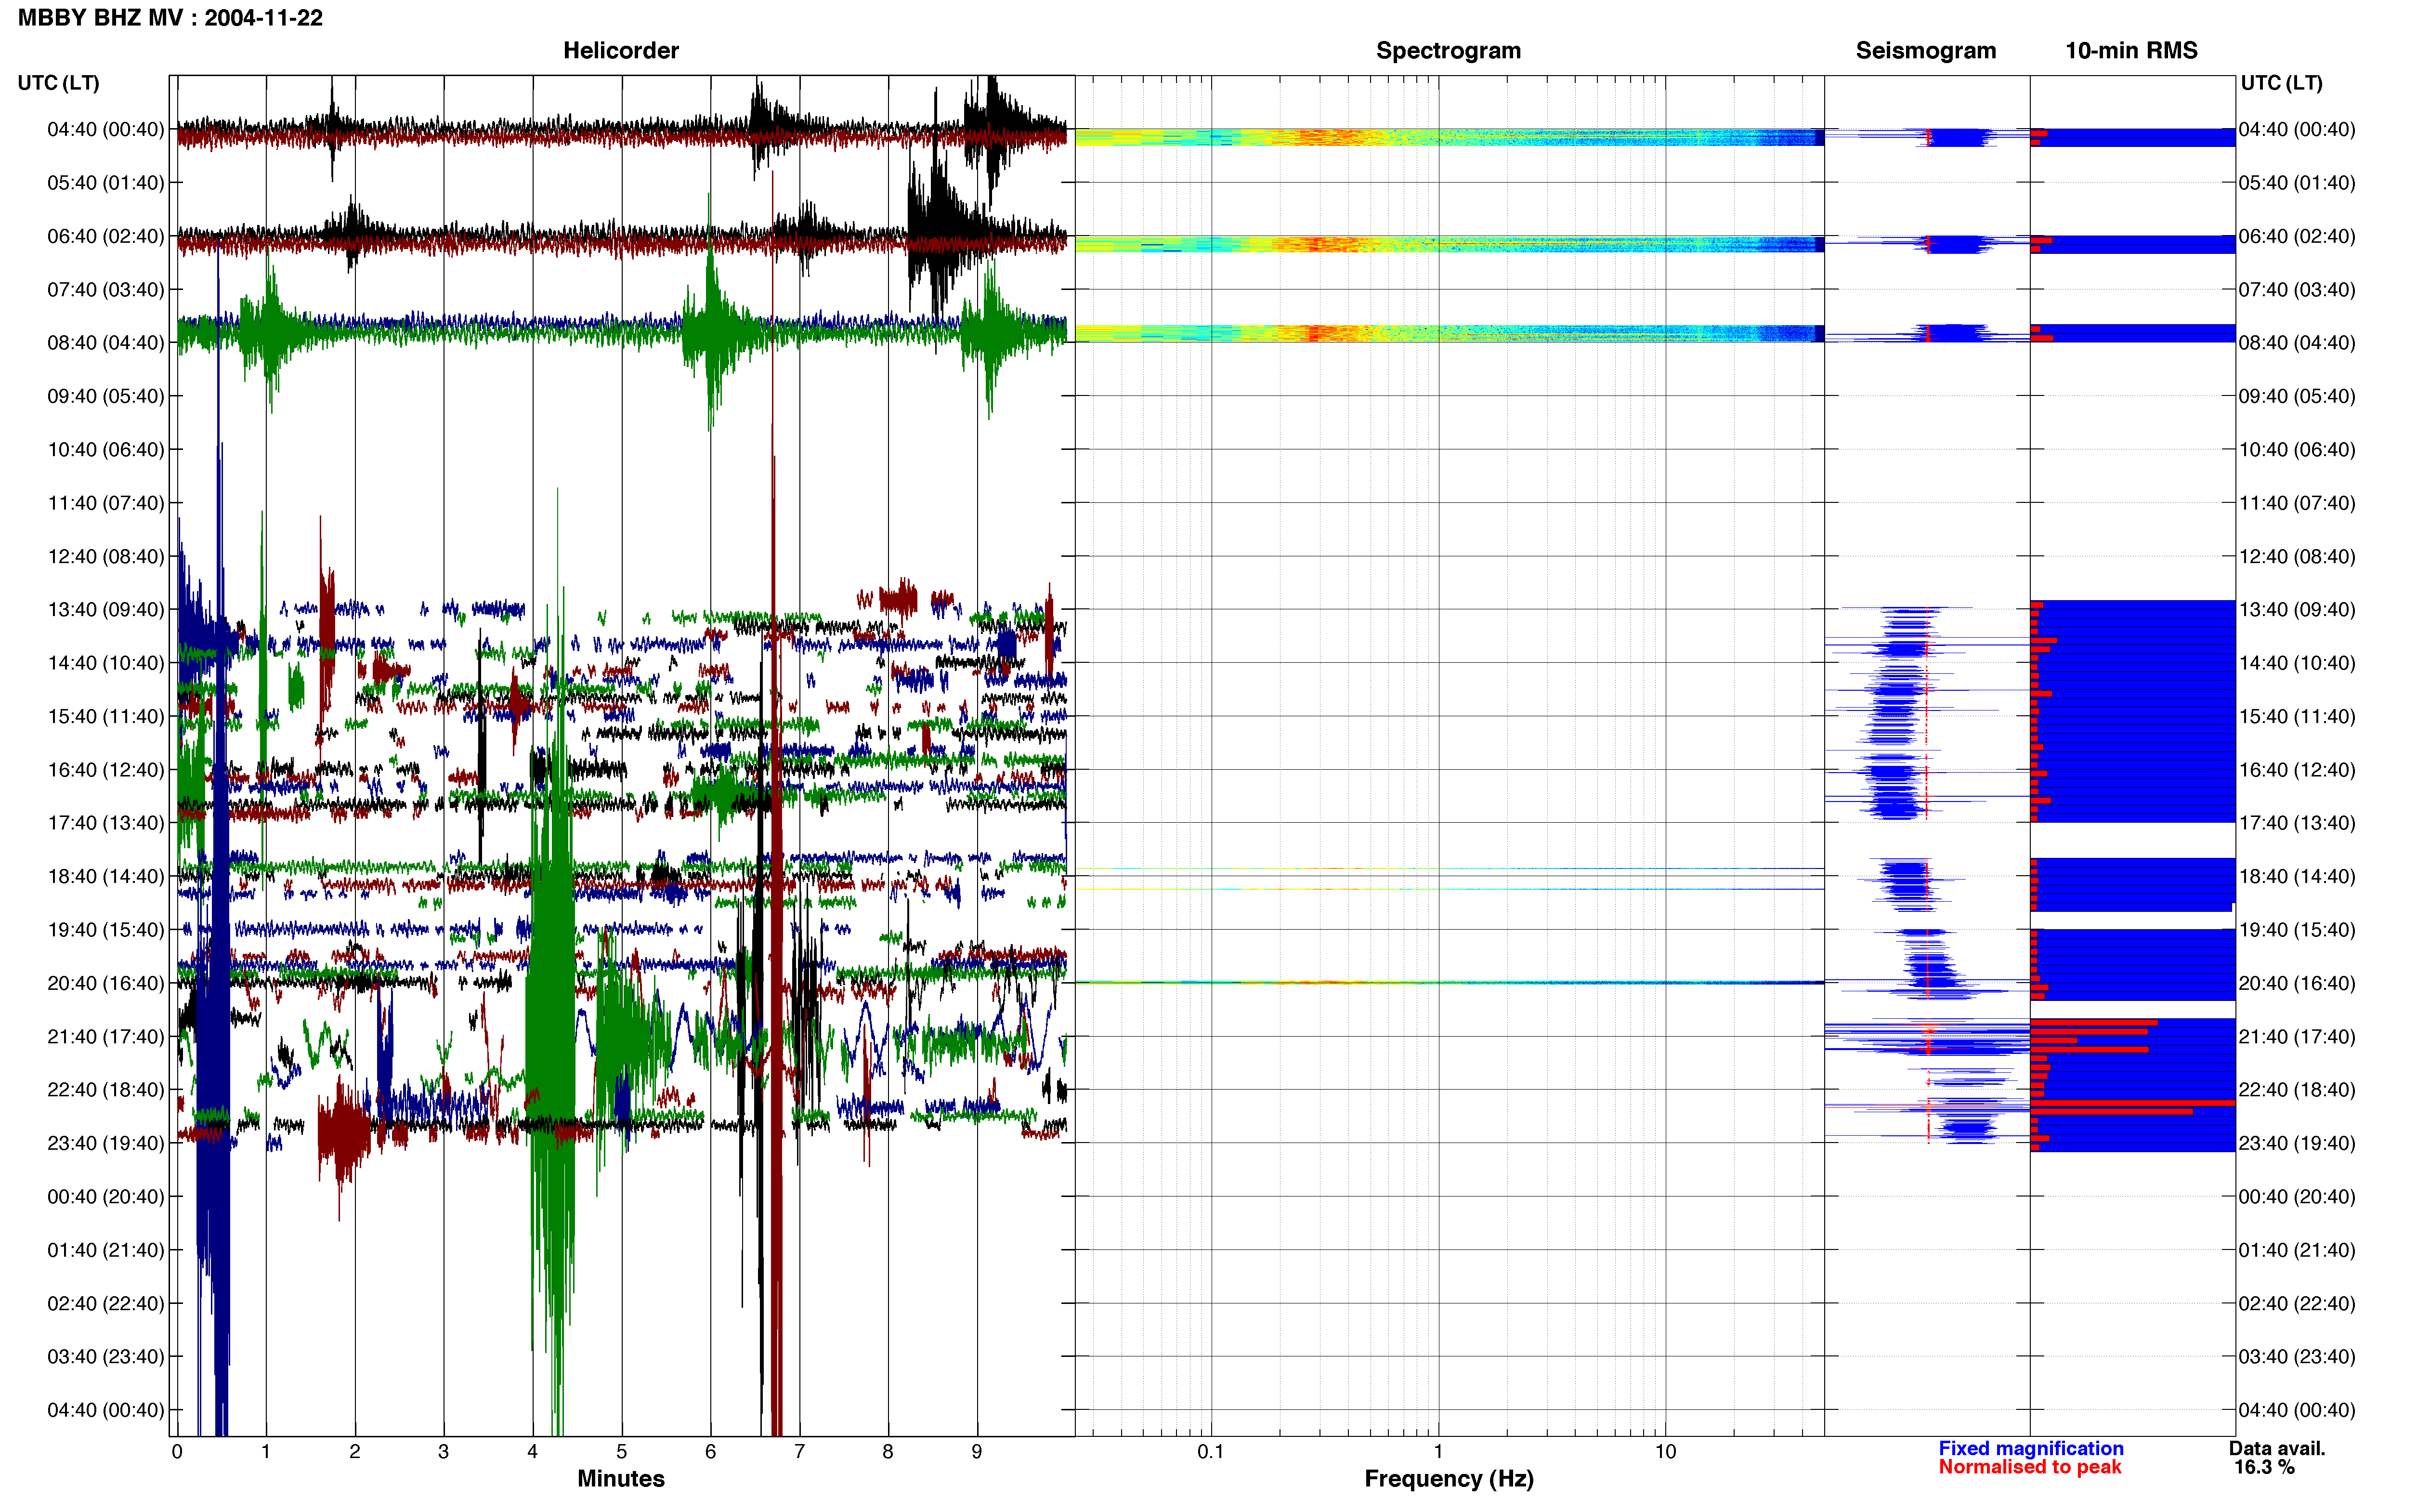Click minute tick label 9 on helicorder
This screenshot has height=1512, width=2417.
977,1451
